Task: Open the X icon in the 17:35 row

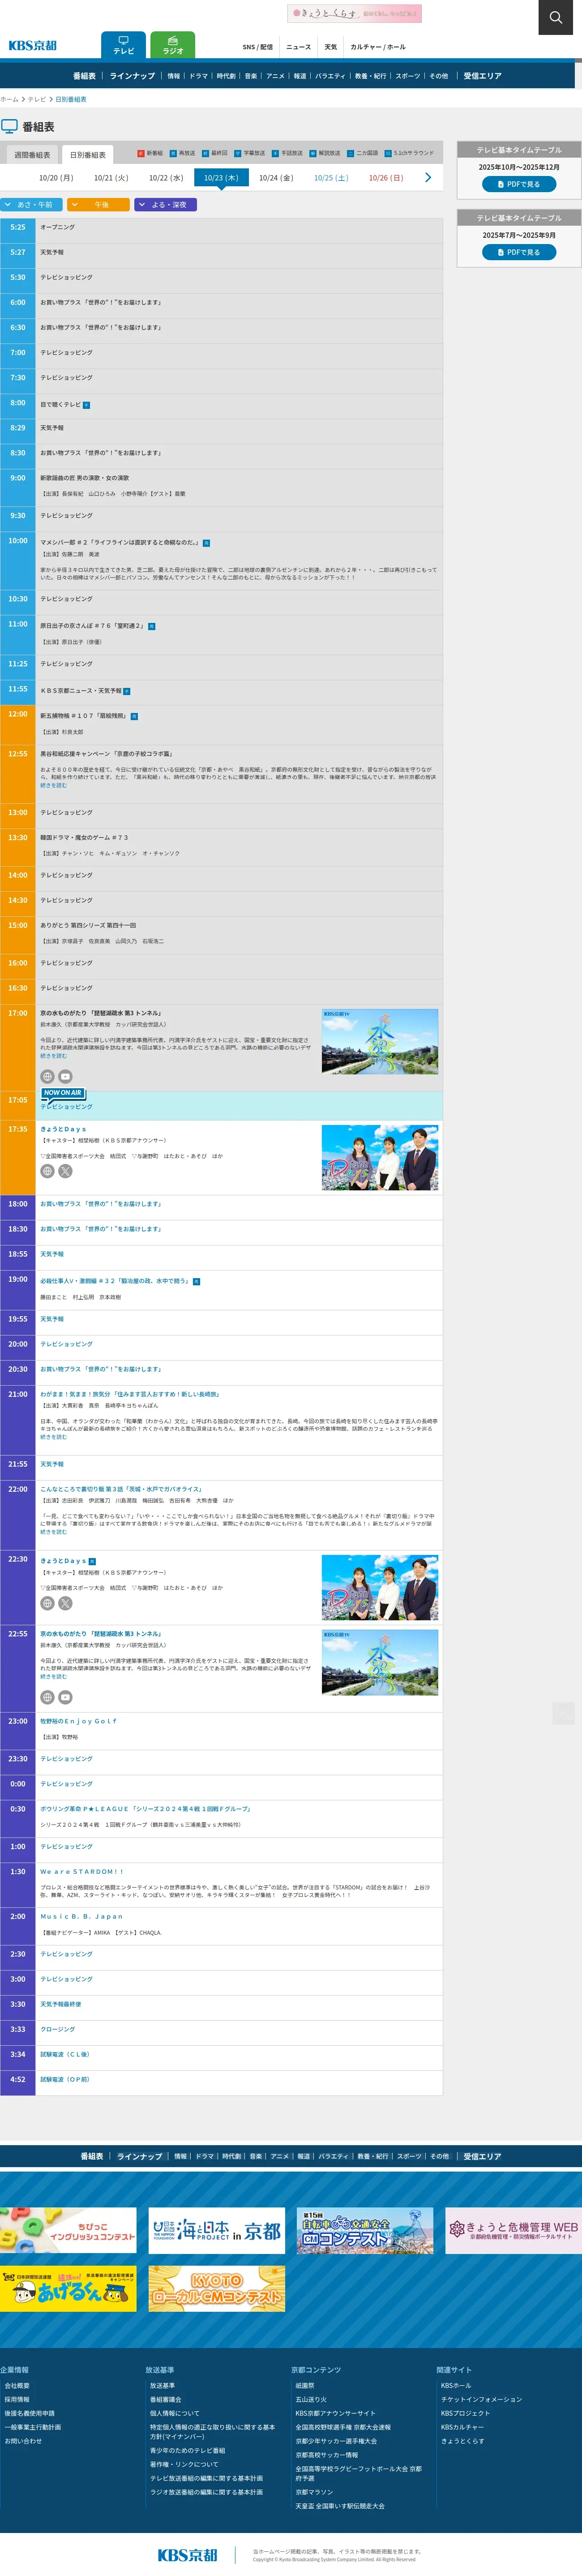Action: click(x=65, y=1171)
